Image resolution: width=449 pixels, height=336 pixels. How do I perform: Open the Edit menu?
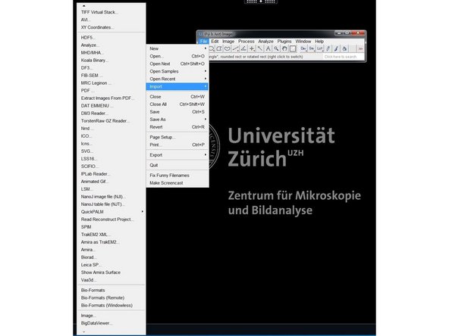click(215, 42)
